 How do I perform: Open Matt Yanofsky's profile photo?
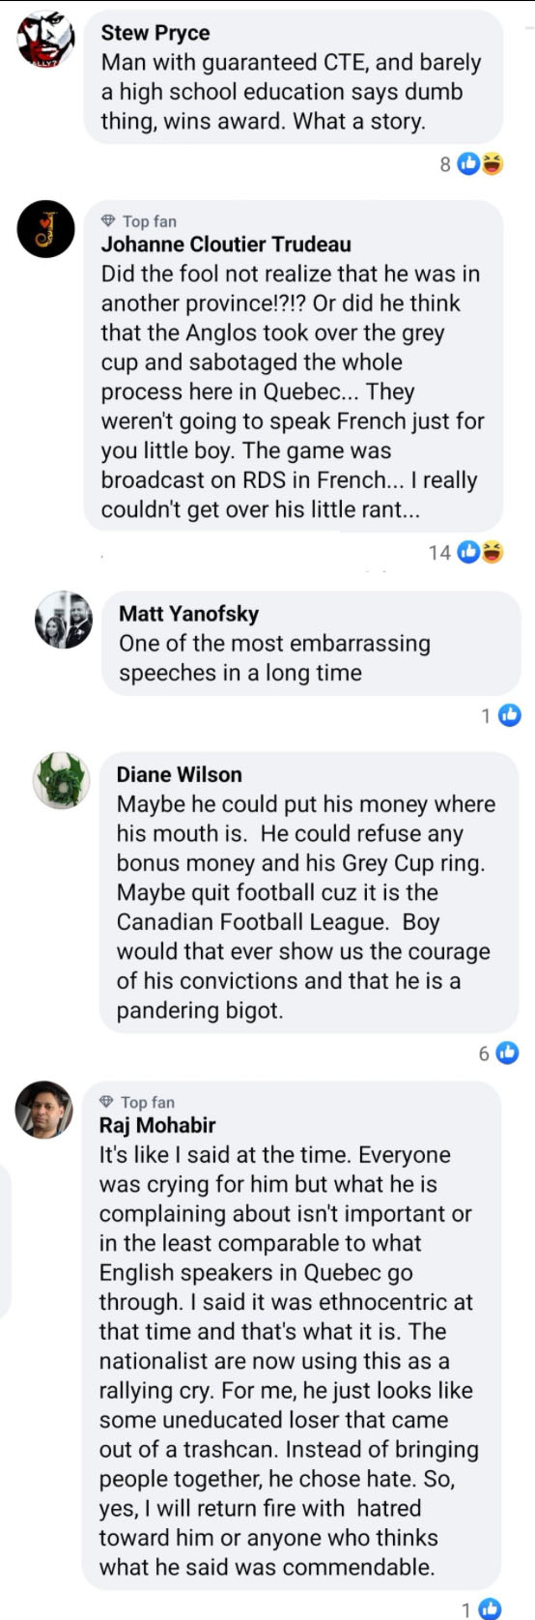tap(64, 620)
